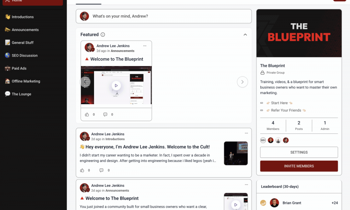
Task: Open the Refer Your Friends link
Action: coord(286,110)
